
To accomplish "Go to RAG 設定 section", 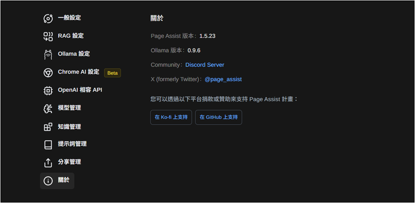I will [71, 36].
